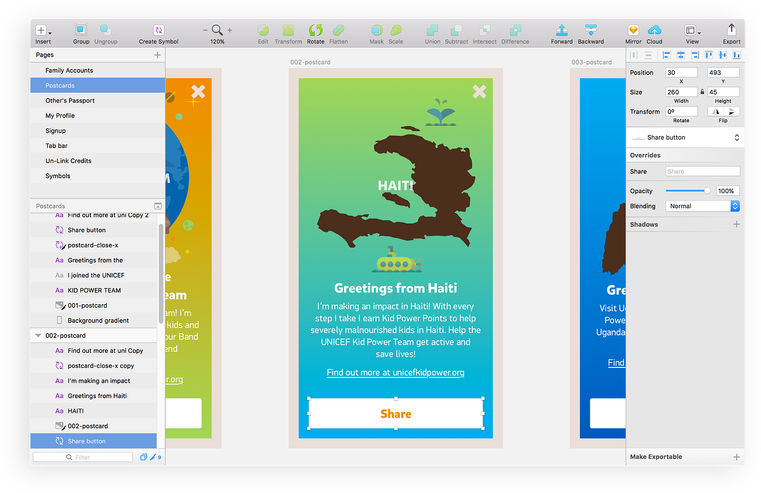761x493 pixels.
Task: Click the Flatten toolbar icon
Action: pos(338,30)
